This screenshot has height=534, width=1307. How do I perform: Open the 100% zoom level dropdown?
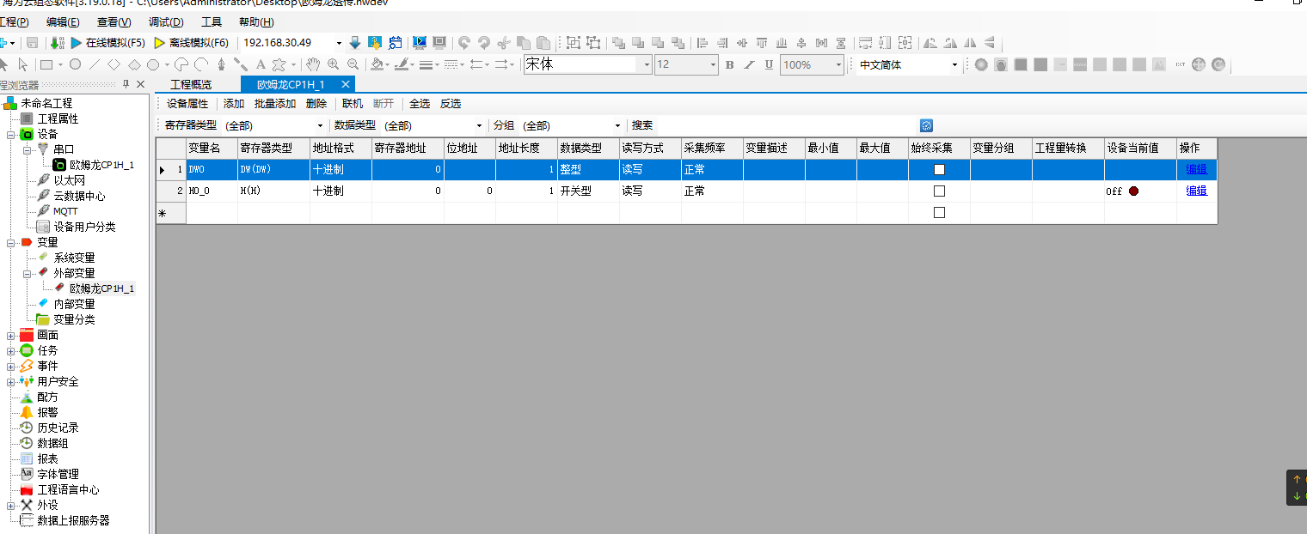coord(838,64)
